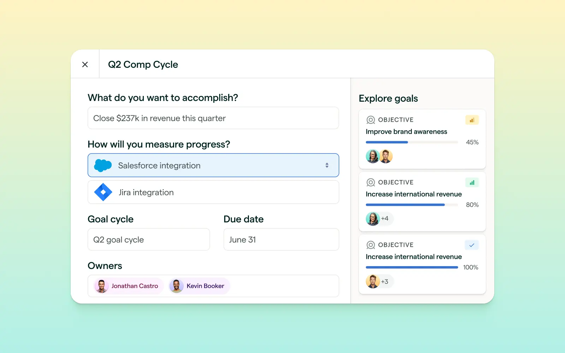Click the objective icon on the completed goal
Viewport: 565px width, 353px height.
click(370, 245)
